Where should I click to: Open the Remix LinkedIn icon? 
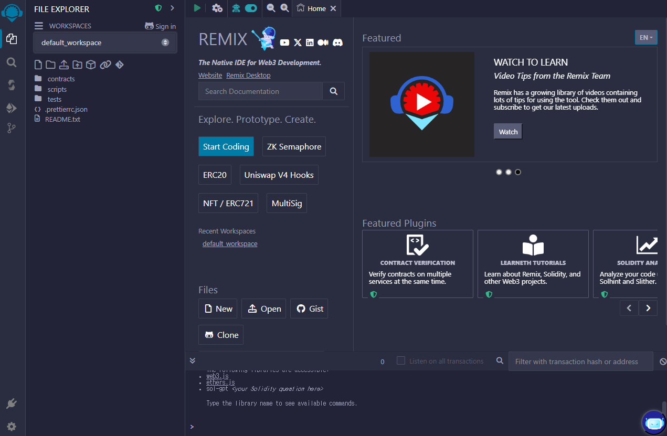tap(310, 42)
